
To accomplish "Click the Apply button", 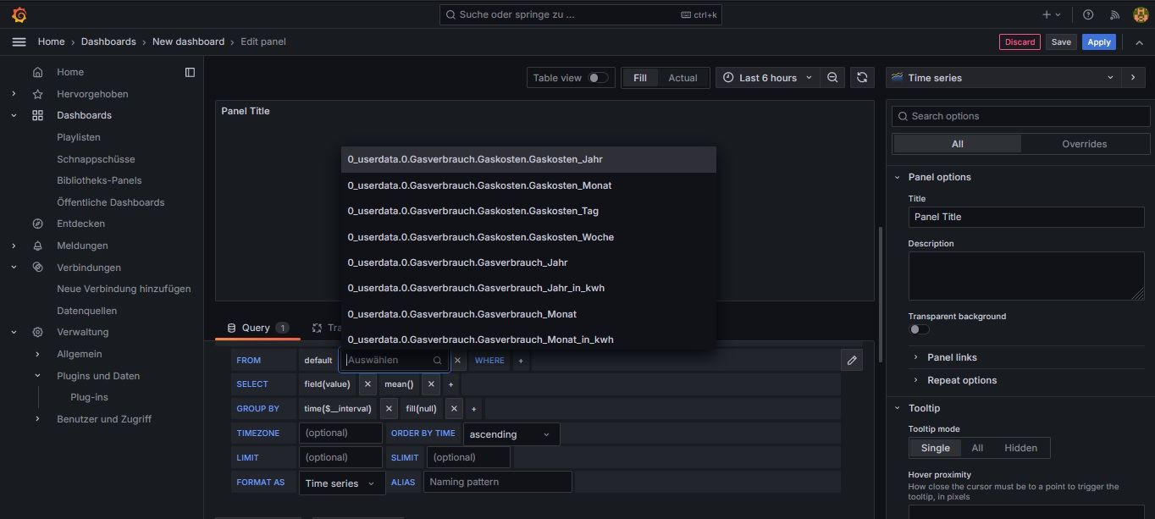I will point(1098,41).
